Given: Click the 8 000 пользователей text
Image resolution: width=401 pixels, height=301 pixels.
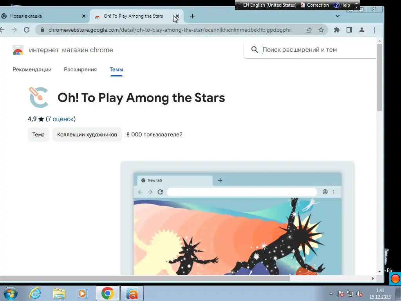Looking at the screenshot, I should (x=154, y=135).
